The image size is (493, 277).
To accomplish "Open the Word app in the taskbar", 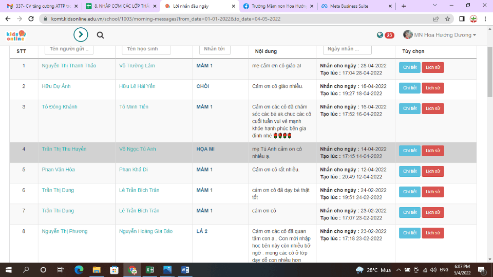I will (x=185, y=270).
